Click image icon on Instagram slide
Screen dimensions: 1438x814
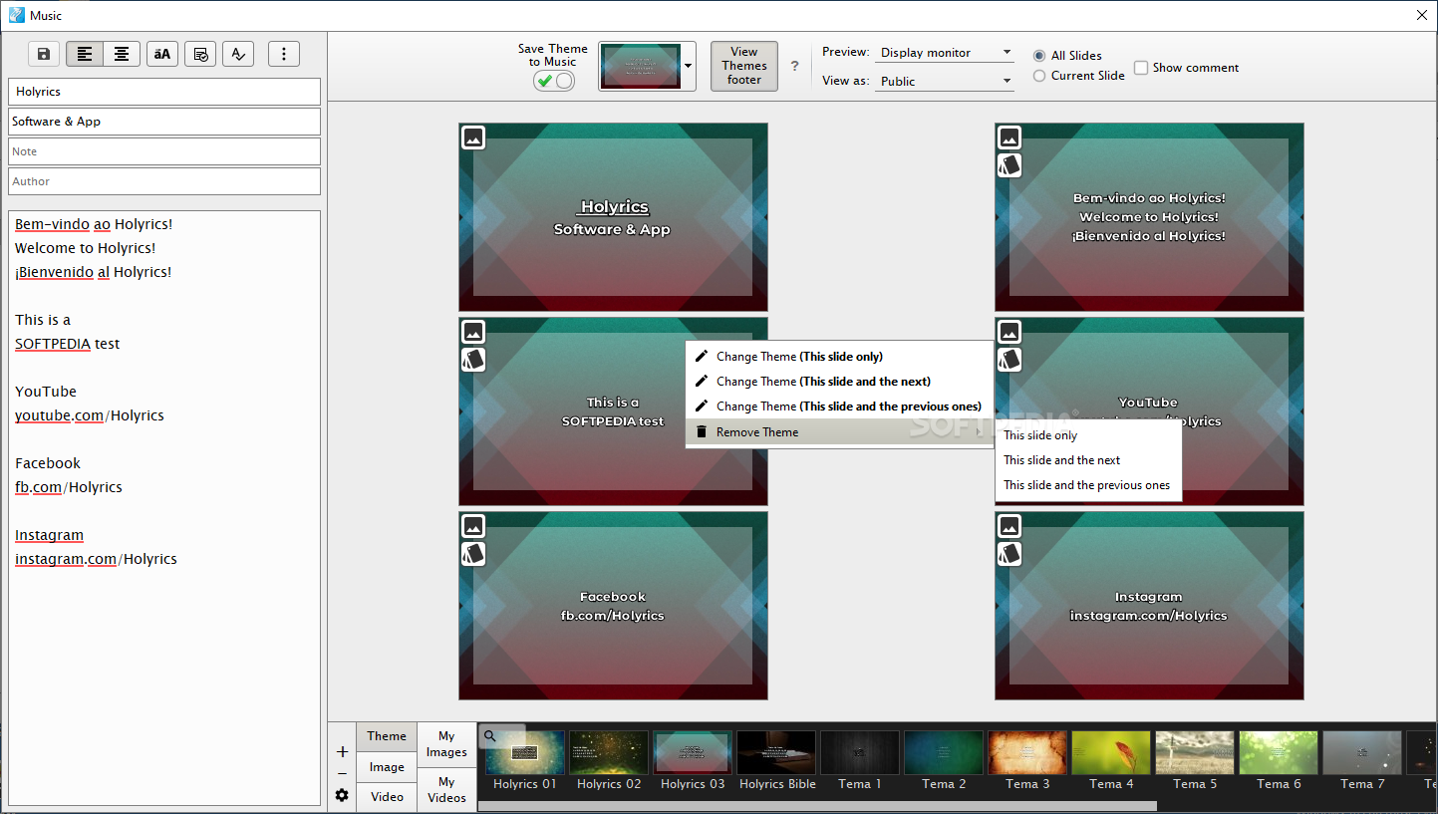(1009, 526)
